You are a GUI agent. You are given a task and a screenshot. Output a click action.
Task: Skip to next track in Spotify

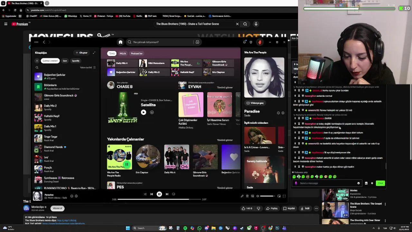167,194
